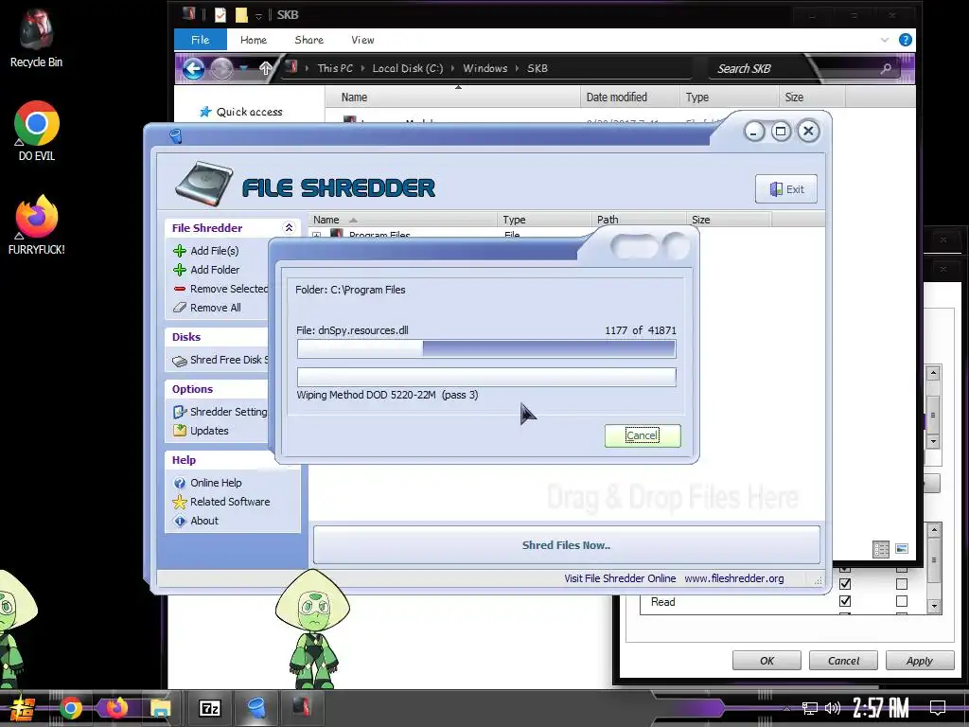Click the Shred Free Disk Space drive icon
969x727 pixels.
tap(180, 361)
